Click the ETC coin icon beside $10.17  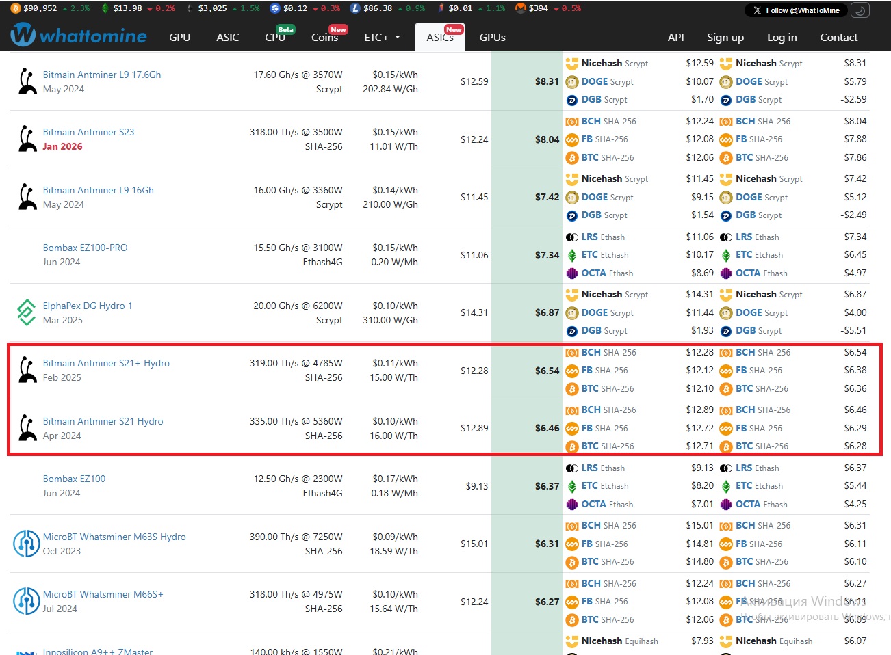pyautogui.click(x=572, y=255)
